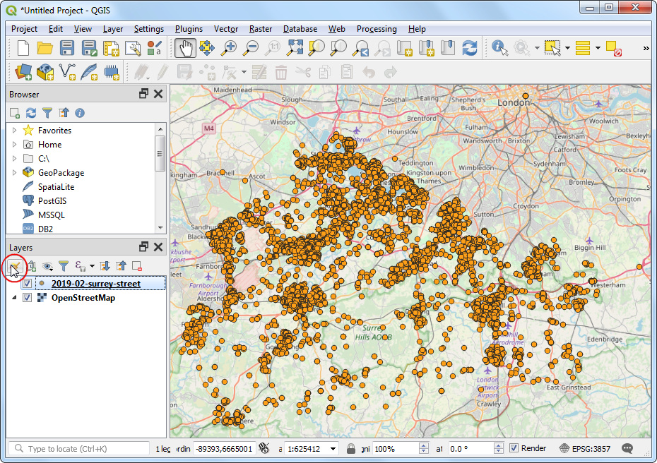Click Remove Layer icon in Layers panel
The height and width of the screenshot is (463, 657).
(137, 266)
